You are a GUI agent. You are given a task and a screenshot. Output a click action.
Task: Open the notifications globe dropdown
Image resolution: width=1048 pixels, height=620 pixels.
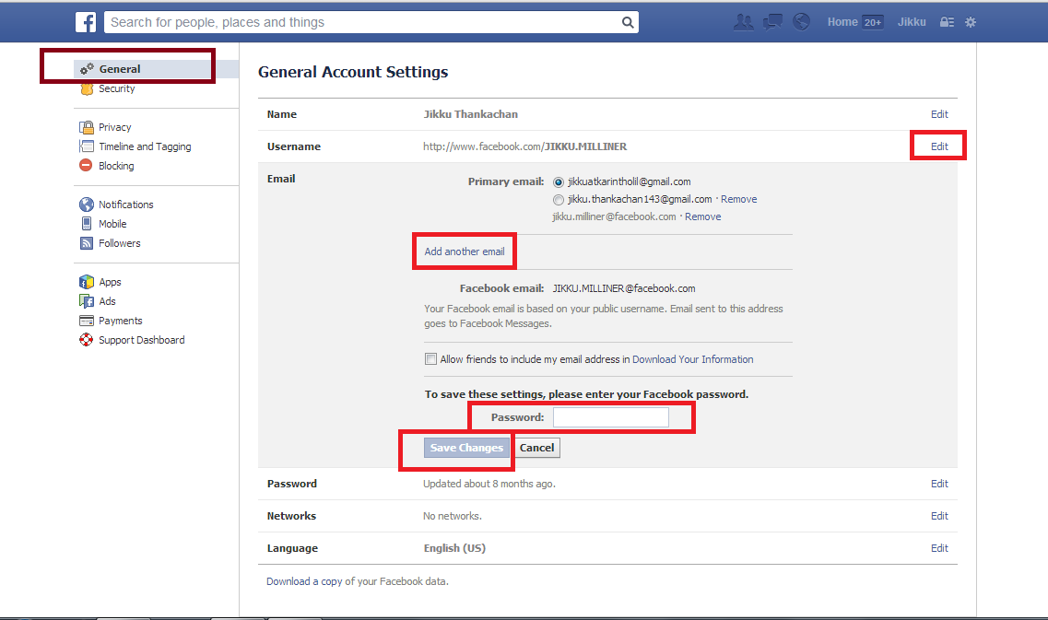(x=801, y=20)
